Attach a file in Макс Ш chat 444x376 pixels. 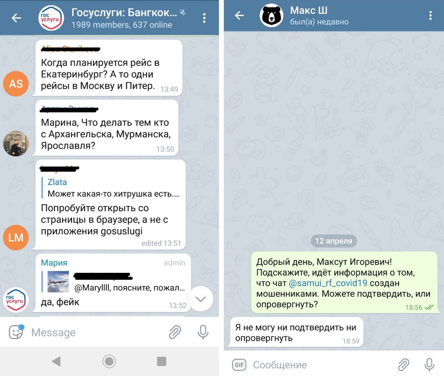click(x=403, y=365)
